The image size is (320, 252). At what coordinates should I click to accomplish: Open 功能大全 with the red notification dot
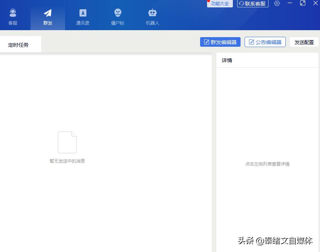pos(220,4)
